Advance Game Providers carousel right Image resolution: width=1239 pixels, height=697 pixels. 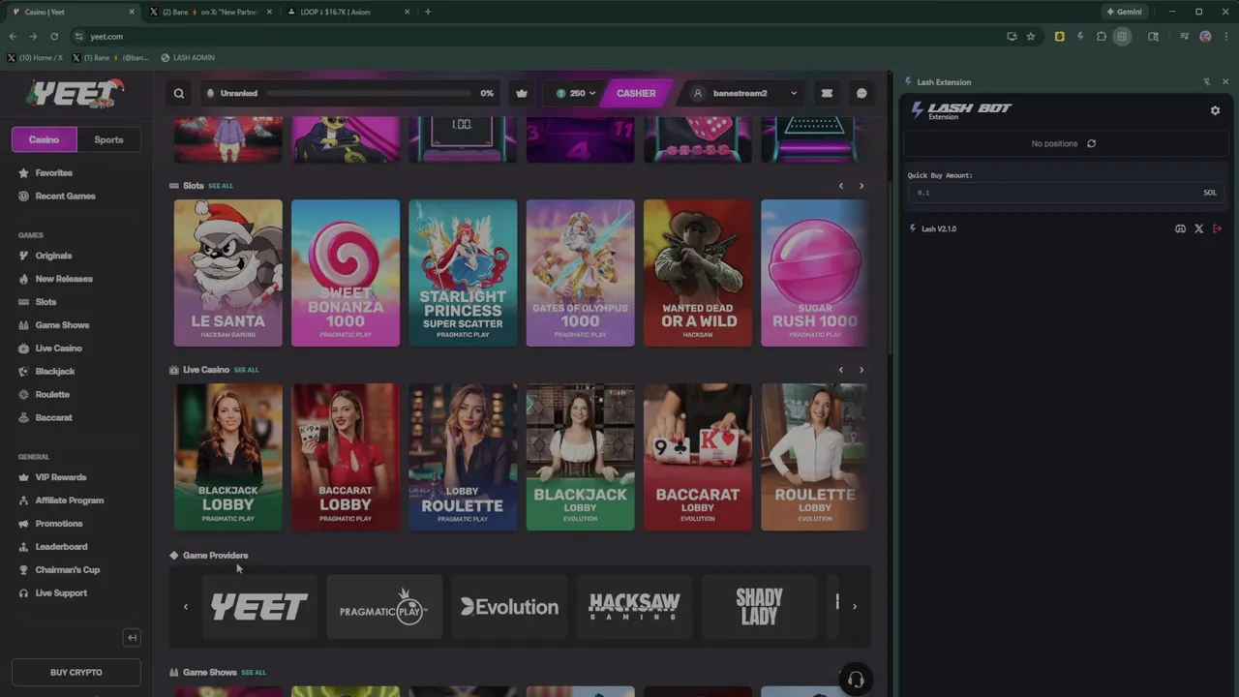854,607
